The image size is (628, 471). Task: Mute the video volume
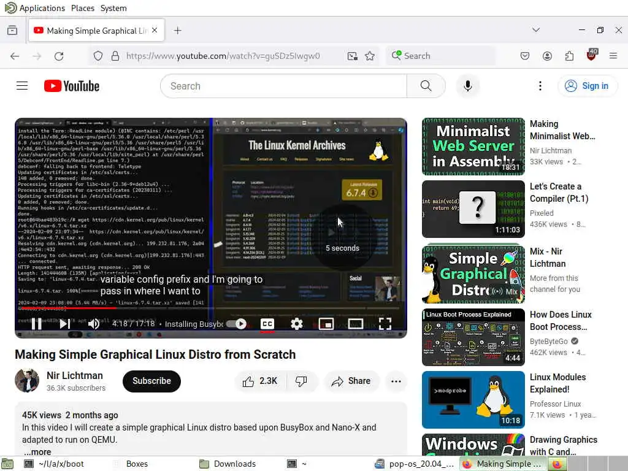pos(94,324)
